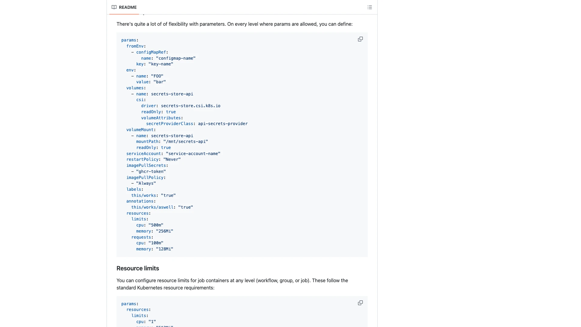Open the outline table of contents
This screenshot has height=327, width=581.
[369, 7]
